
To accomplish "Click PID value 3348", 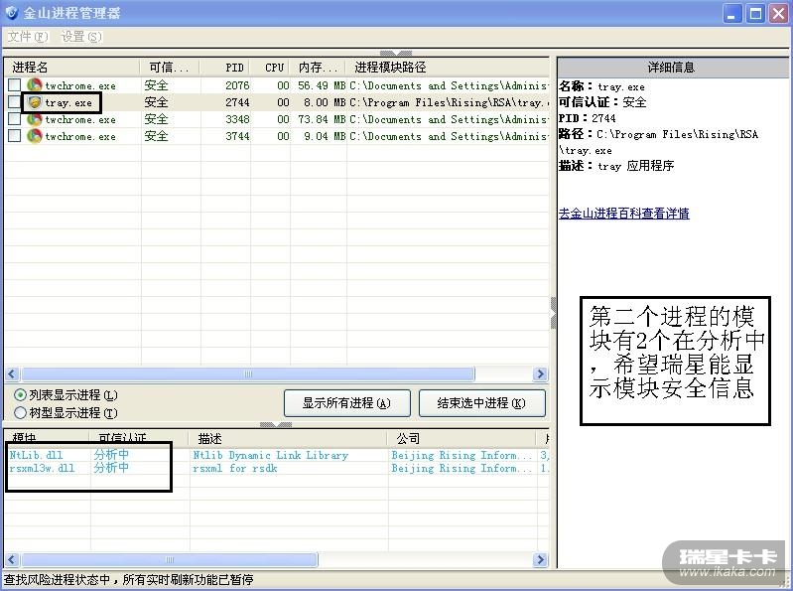I will (x=237, y=119).
